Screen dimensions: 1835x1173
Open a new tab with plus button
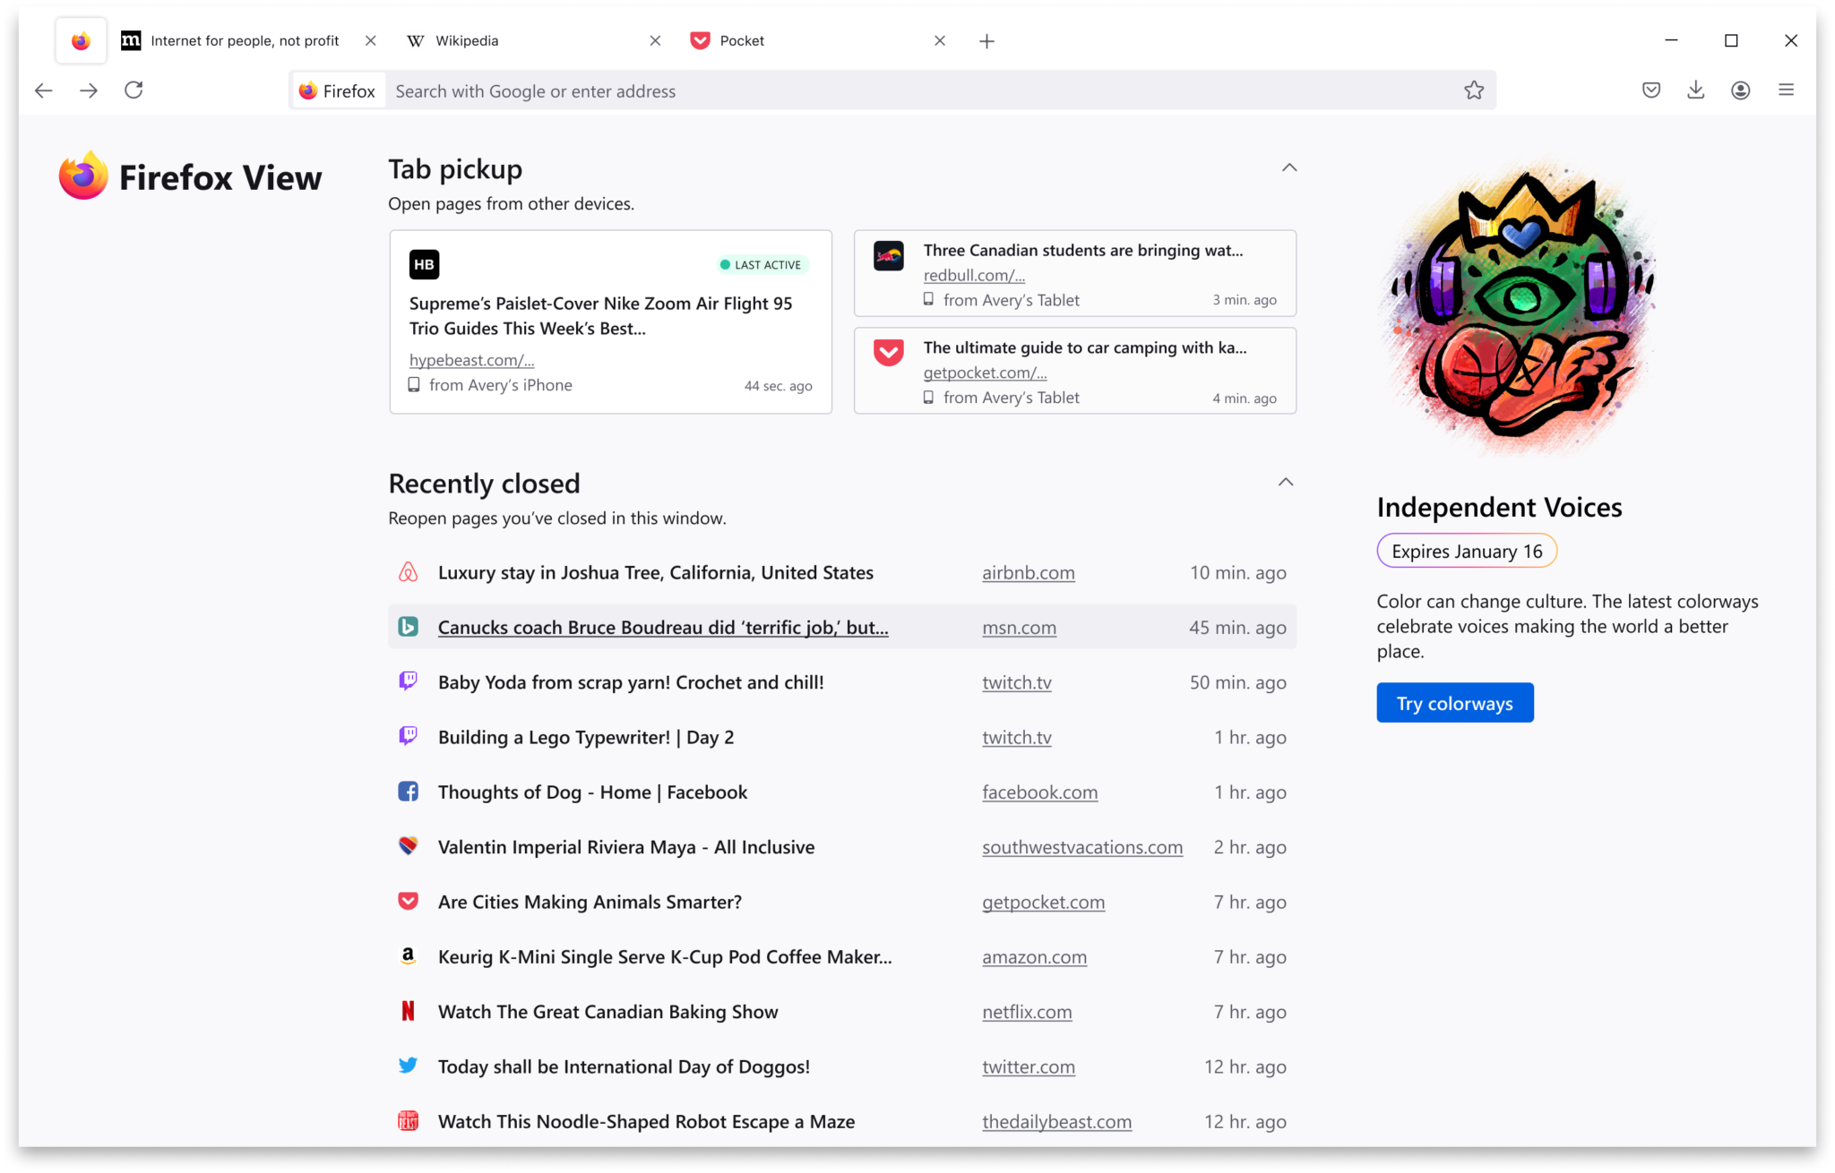[986, 41]
